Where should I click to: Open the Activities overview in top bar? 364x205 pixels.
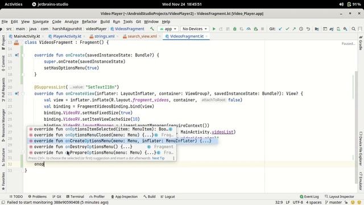coord(14,4)
